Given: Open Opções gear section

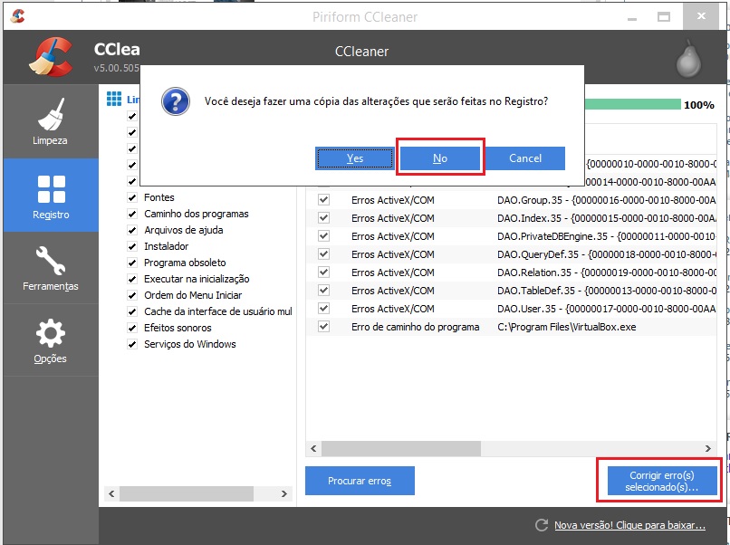Looking at the screenshot, I should (51, 340).
